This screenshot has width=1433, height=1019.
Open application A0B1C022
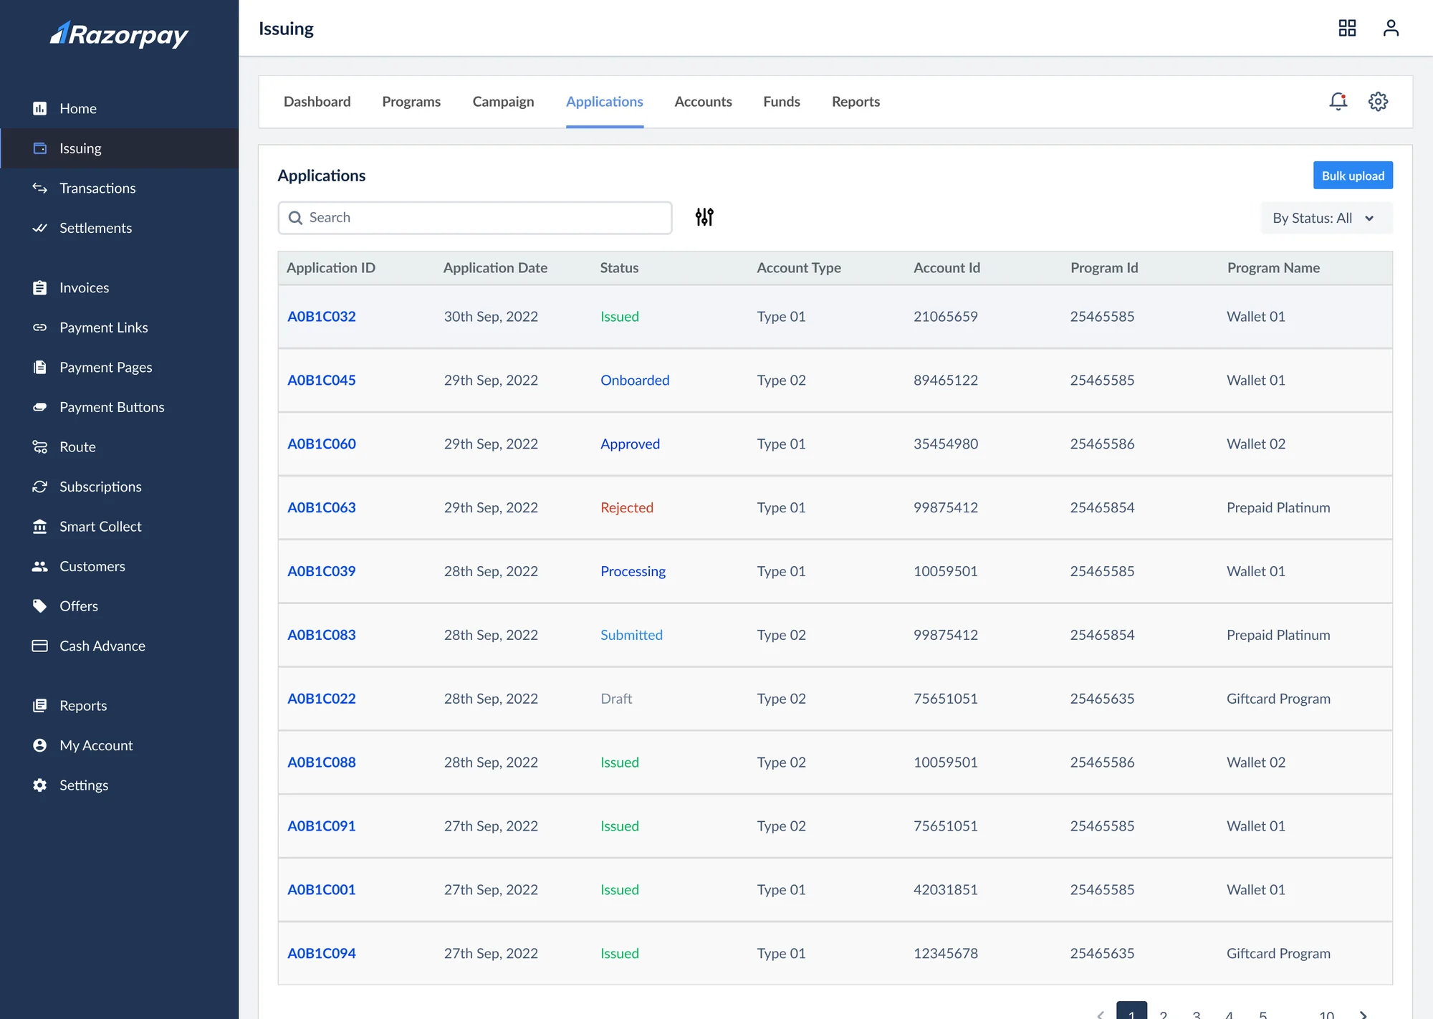(x=321, y=699)
